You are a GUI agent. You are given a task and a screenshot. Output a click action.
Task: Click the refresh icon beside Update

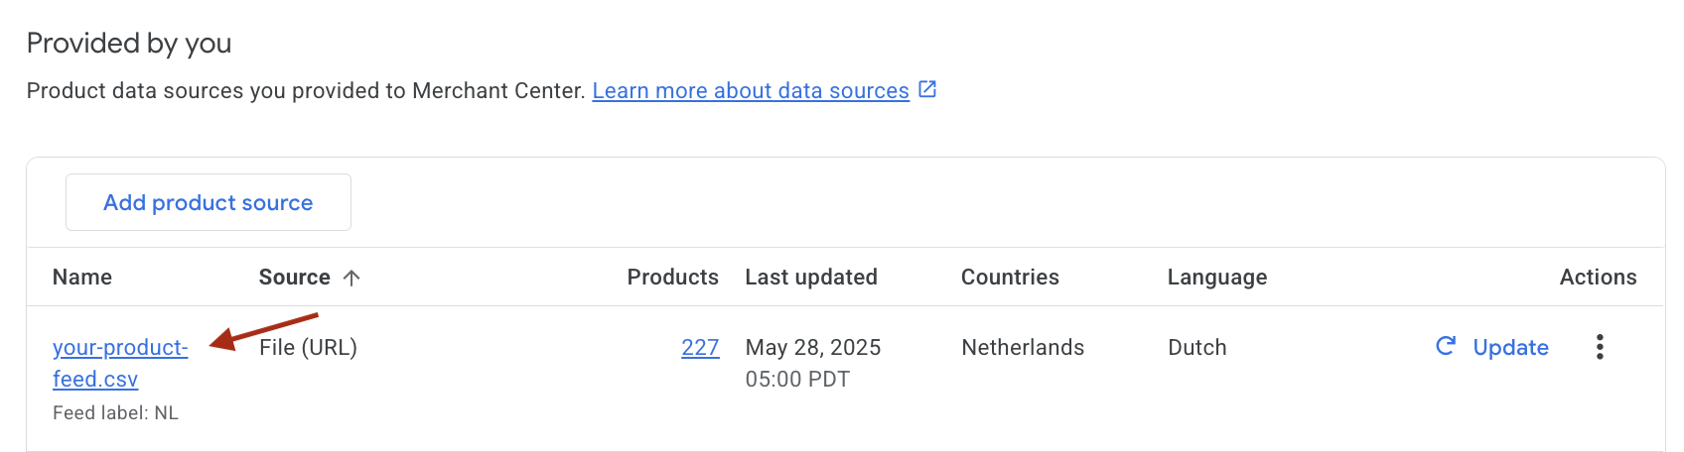[1446, 346]
